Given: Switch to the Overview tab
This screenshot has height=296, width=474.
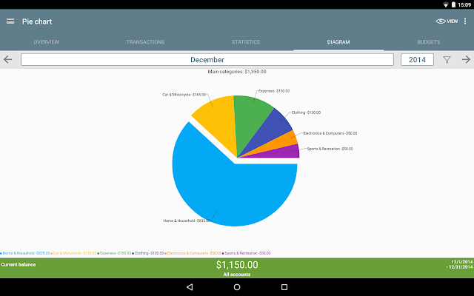Looking at the screenshot, I should click(46, 42).
